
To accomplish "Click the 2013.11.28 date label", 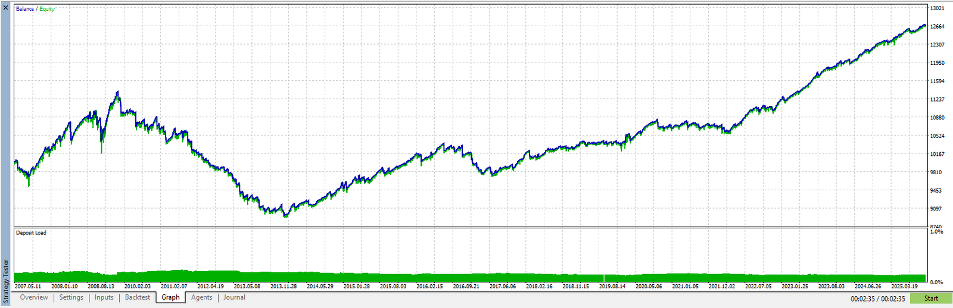I will (284, 286).
